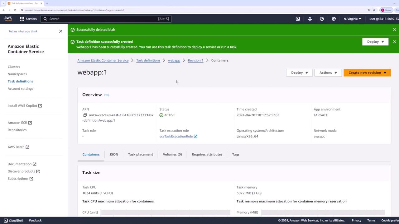Go back in the browser
Screen dimensions: 399x224
(x=3, y=10)
